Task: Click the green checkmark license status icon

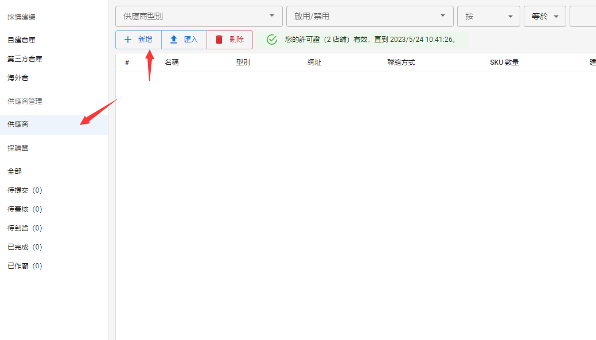Action: 272,40
